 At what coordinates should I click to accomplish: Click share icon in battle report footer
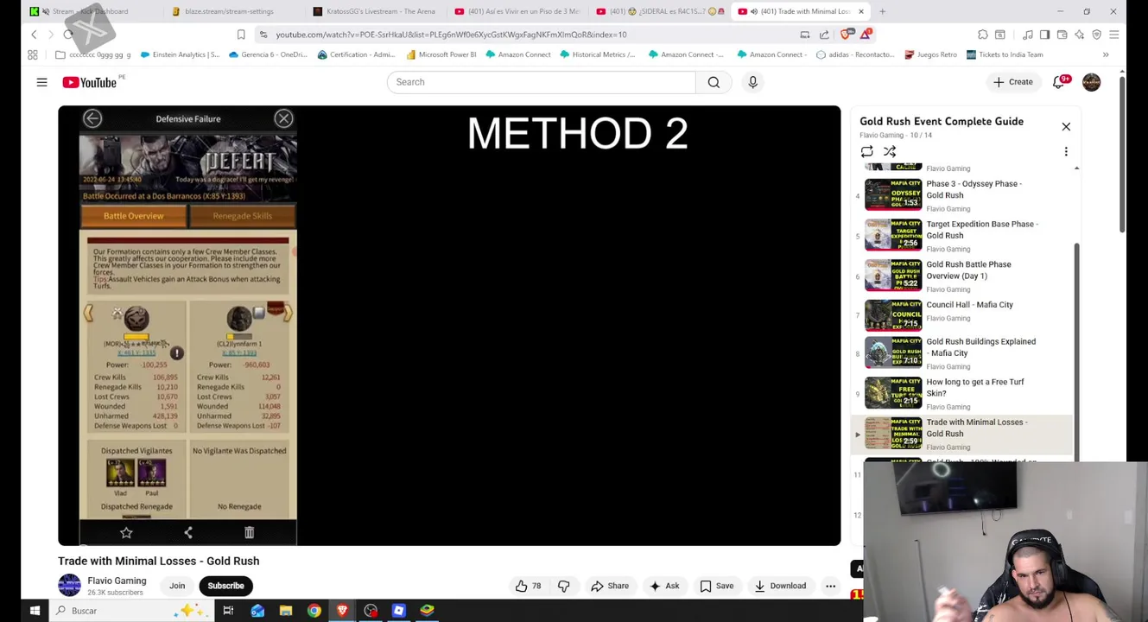[188, 533]
